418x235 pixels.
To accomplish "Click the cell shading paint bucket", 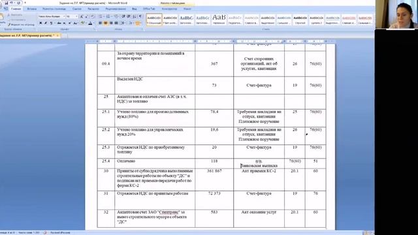I will tap(131, 23).
